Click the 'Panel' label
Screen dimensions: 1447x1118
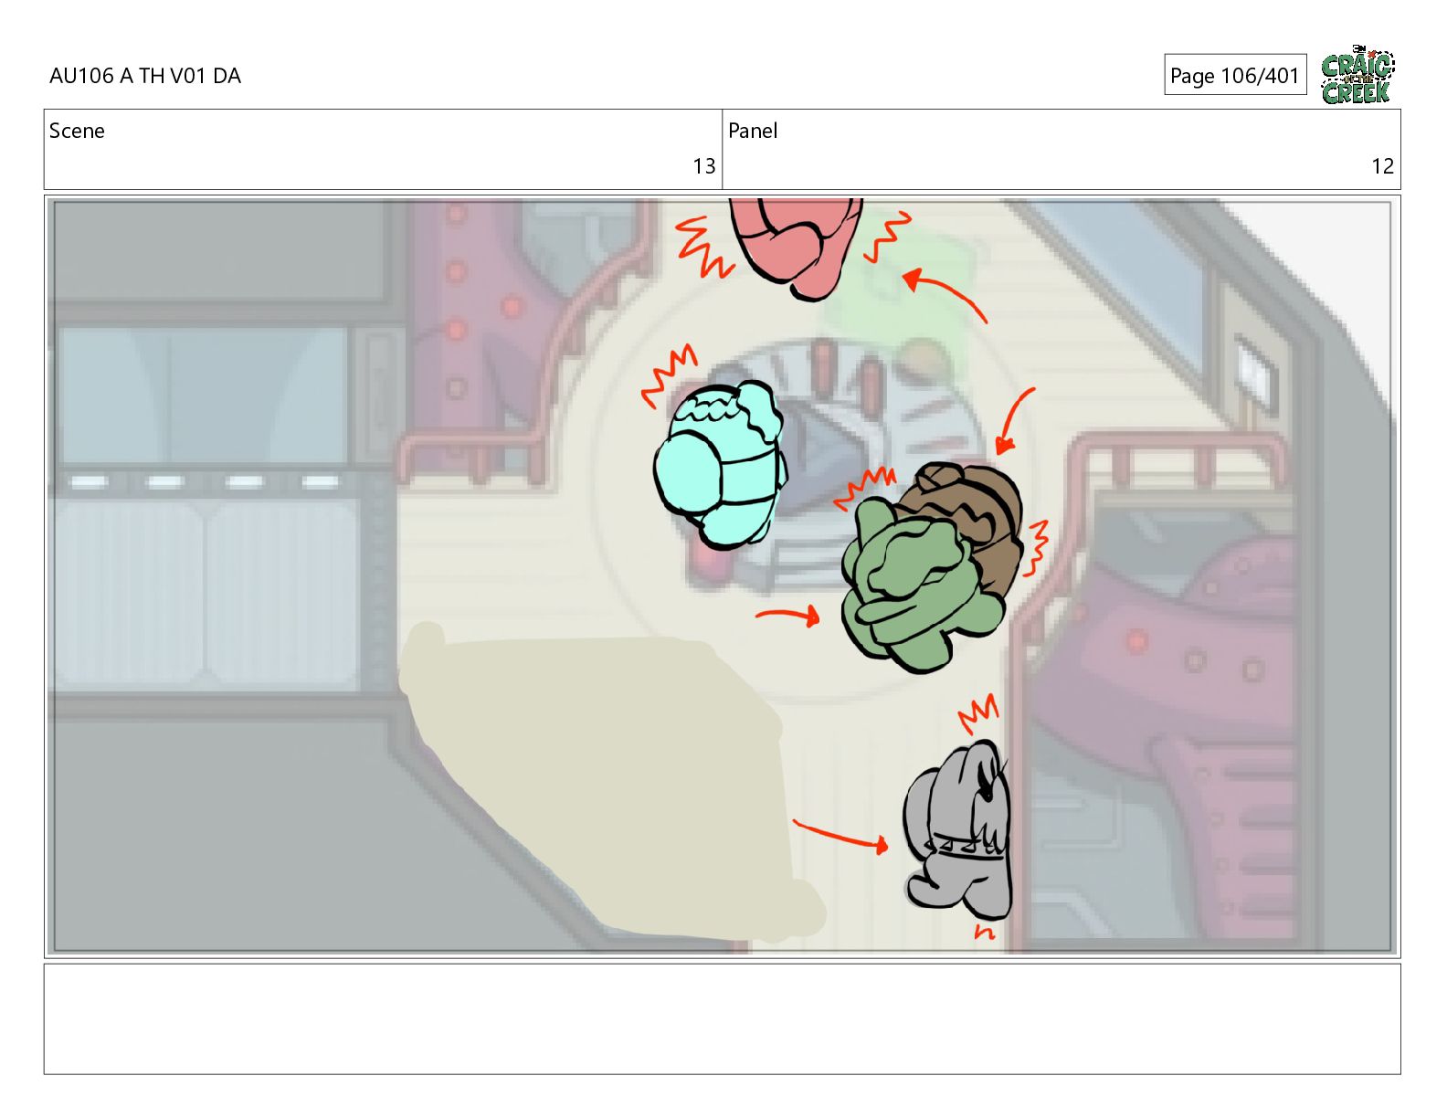[x=753, y=131]
